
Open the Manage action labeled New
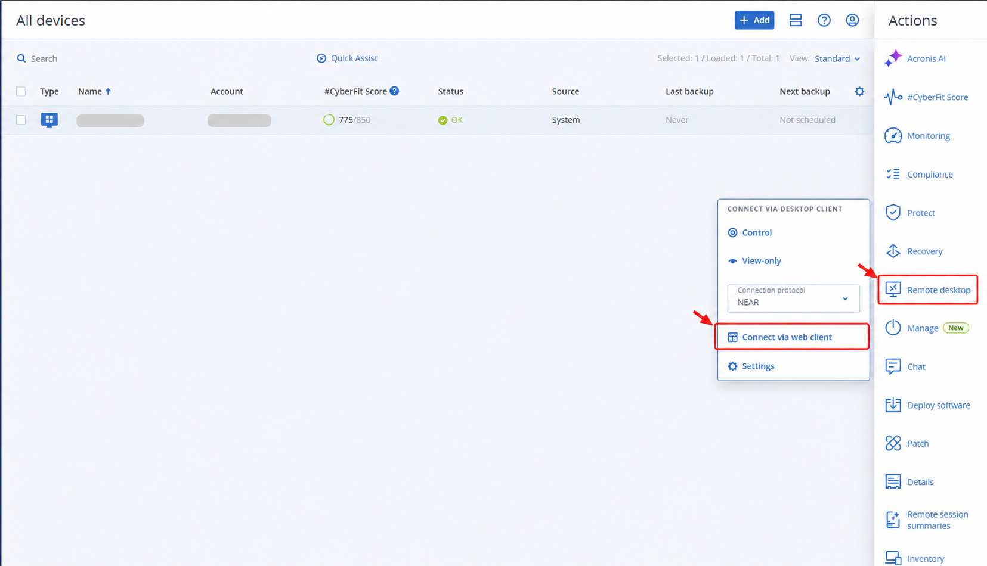pos(928,328)
